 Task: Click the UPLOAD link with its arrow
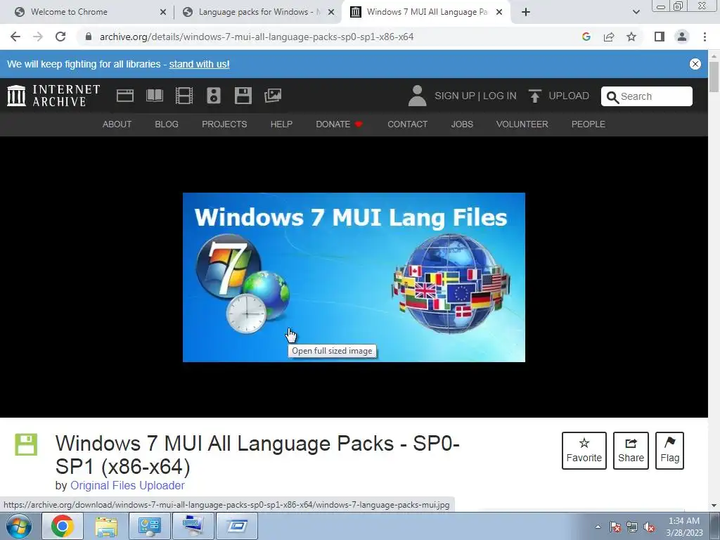(x=559, y=96)
